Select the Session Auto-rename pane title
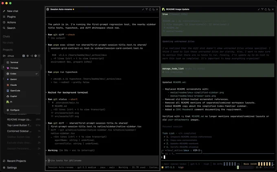 point(61,9)
